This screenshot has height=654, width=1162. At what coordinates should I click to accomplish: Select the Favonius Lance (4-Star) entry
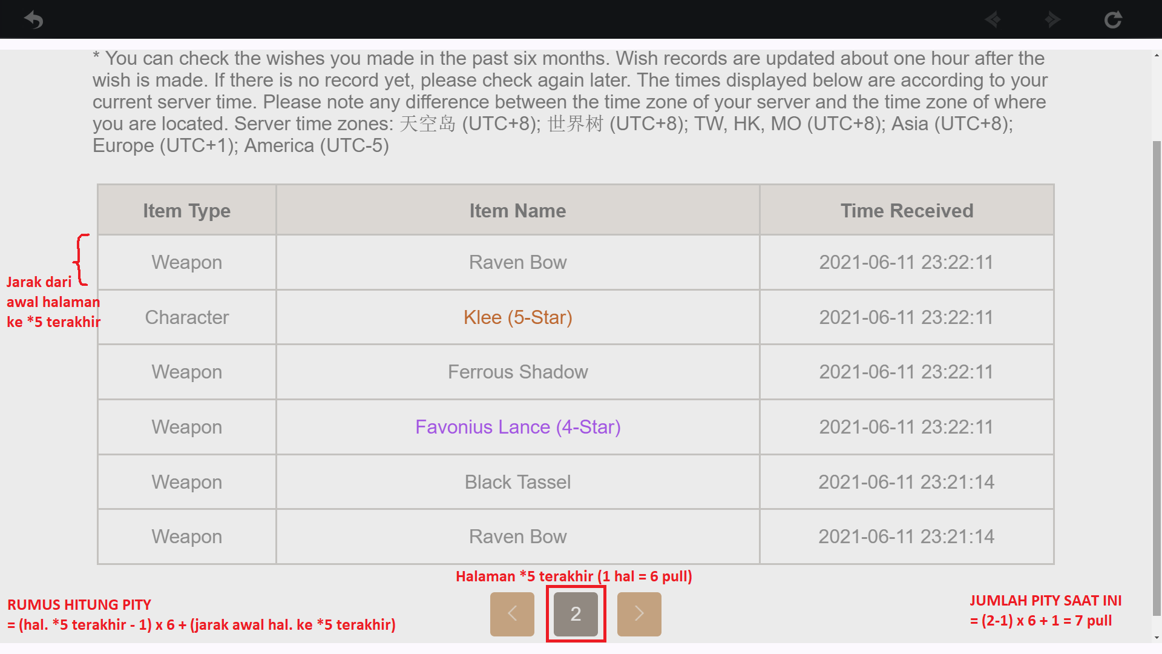(517, 427)
